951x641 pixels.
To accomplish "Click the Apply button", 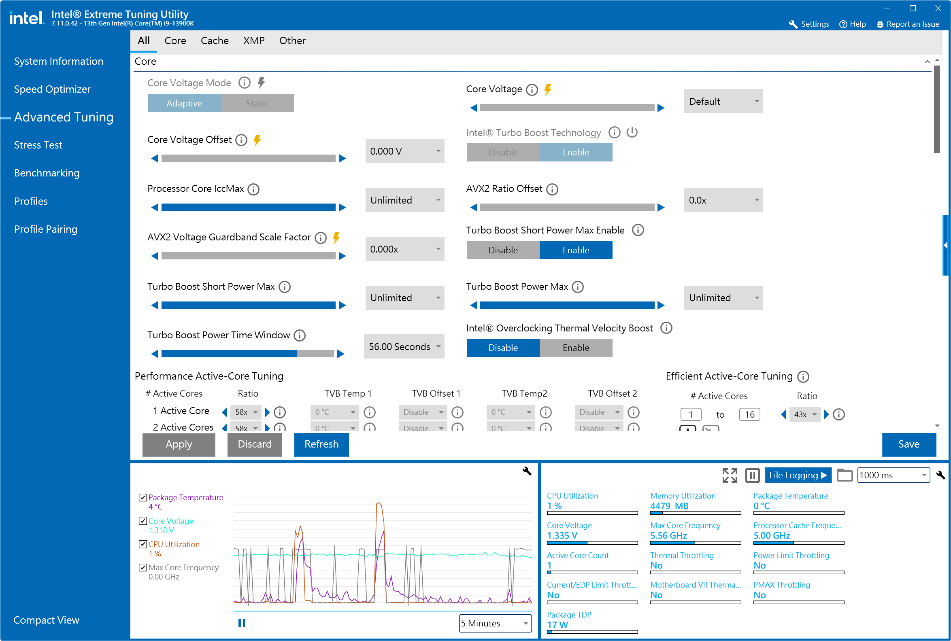I will point(179,444).
